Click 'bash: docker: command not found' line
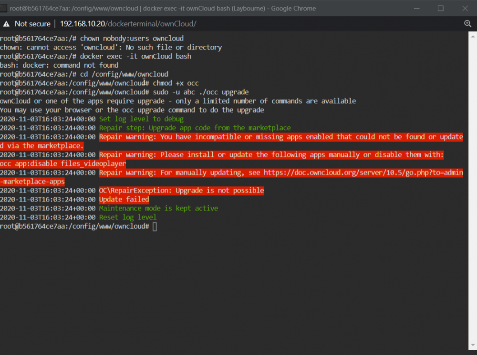The width and height of the screenshot is (477, 355). click(x=59, y=65)
